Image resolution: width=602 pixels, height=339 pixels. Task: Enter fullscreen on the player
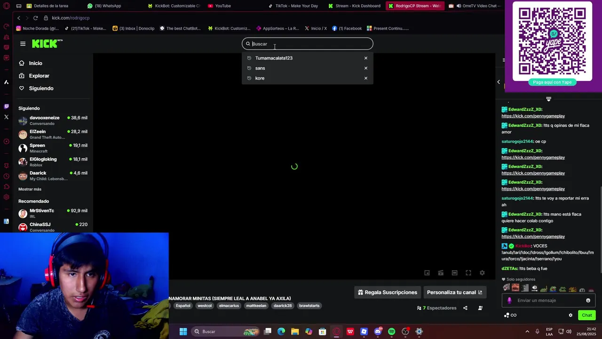pyautogui.click(x=468, y=273)
